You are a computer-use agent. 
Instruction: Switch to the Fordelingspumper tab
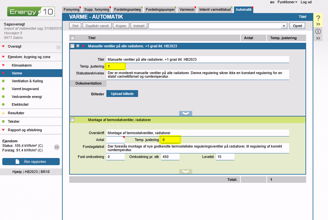pyautogui.click(x=160, y=10)
